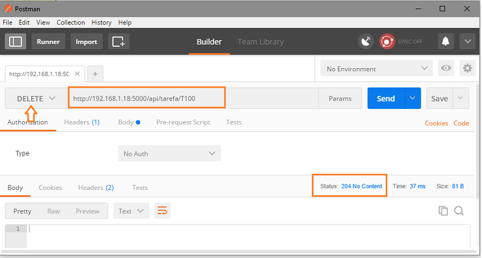Open notifications bell icon
The width and height of the screenshot is (482, 258).
click(x=446, y=41)
